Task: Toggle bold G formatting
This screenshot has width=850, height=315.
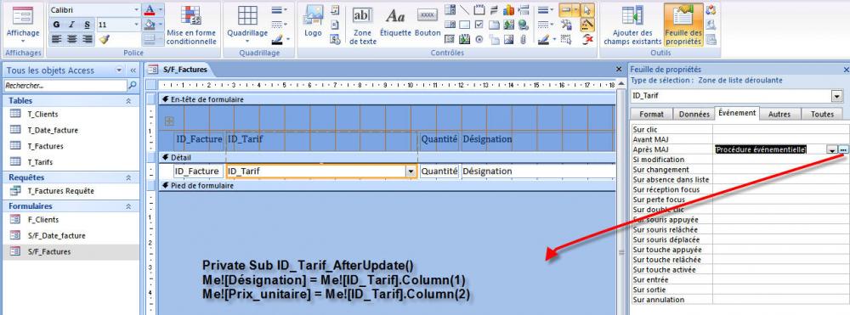Action: click(56, 25)
